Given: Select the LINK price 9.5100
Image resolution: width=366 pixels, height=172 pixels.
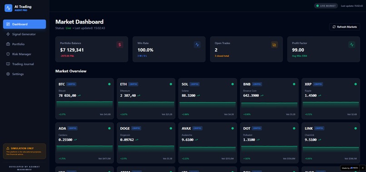Looking at the screenshot, I should (x=311, y=140).
